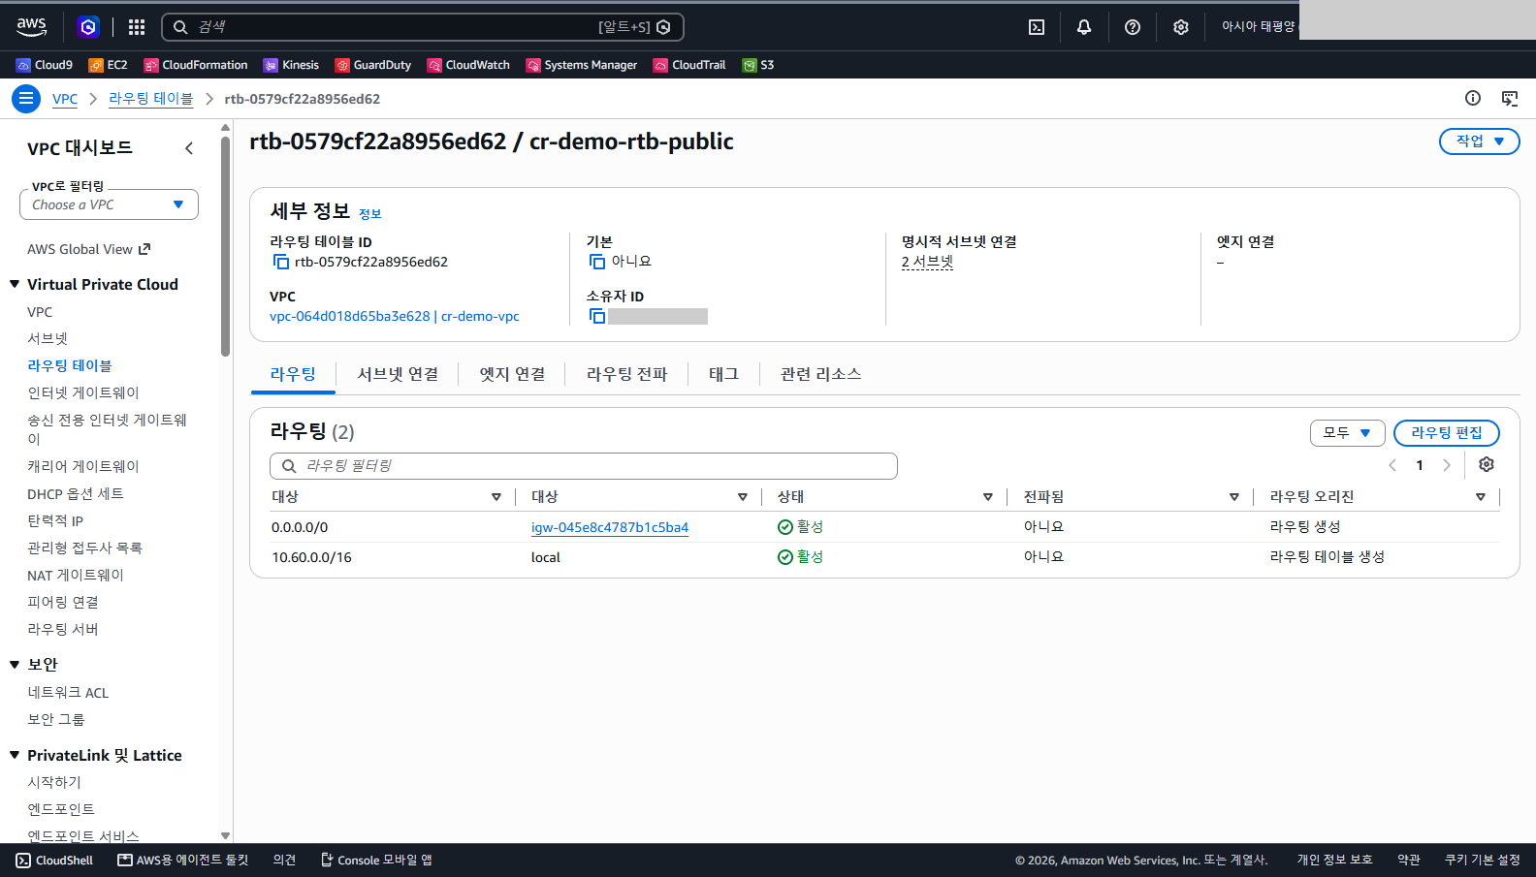Focus the 라우팅 필터링 search field
The image size is (1536, 877).
tap(584, 466)
